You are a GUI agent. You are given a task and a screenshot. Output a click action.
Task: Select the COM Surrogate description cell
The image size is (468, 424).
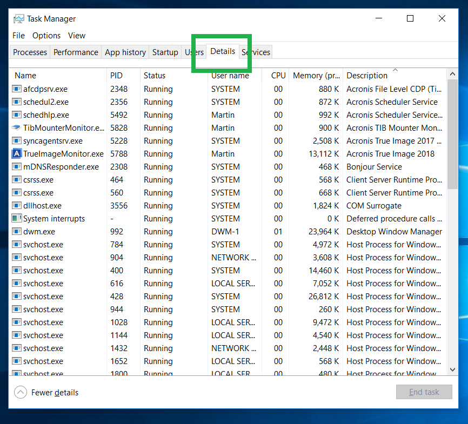[x=373, y=206]
